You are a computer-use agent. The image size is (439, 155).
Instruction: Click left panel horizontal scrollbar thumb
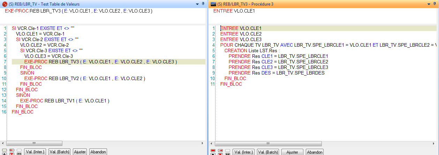34,143
